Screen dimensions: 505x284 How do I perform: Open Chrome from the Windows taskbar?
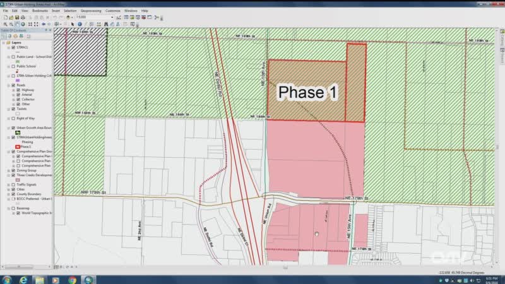point(72,279)
